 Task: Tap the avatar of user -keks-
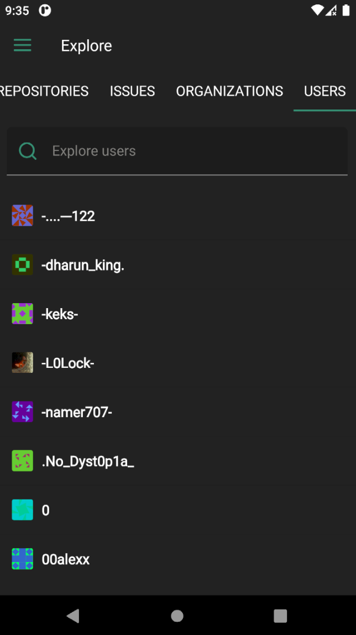coord(23,314)
